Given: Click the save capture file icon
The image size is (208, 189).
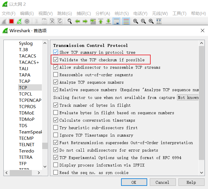Looking at the screenshot, I should (x=44, y=21).
